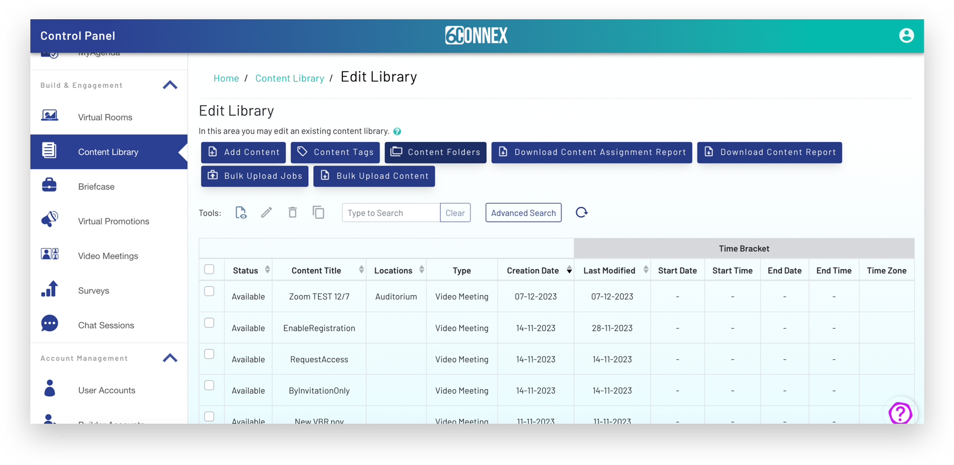This screenshot has width=954, height=465.
Task: Open User Accounts menu item
Action: click(x=109, y=390)
